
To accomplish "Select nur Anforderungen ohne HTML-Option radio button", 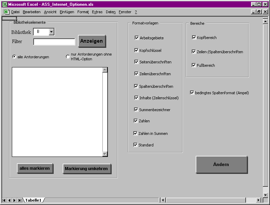I will coord(68,57).
